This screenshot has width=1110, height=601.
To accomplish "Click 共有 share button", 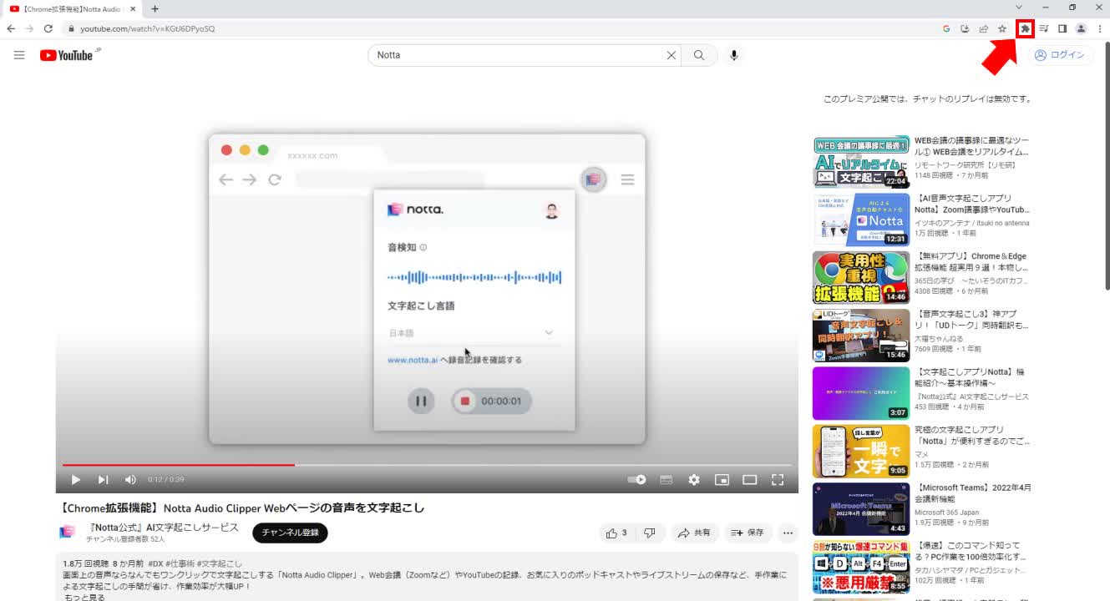I will coord(694,533).
